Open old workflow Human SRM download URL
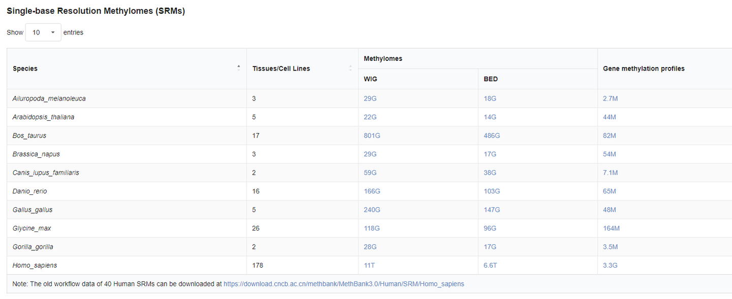 pos(344,284)
